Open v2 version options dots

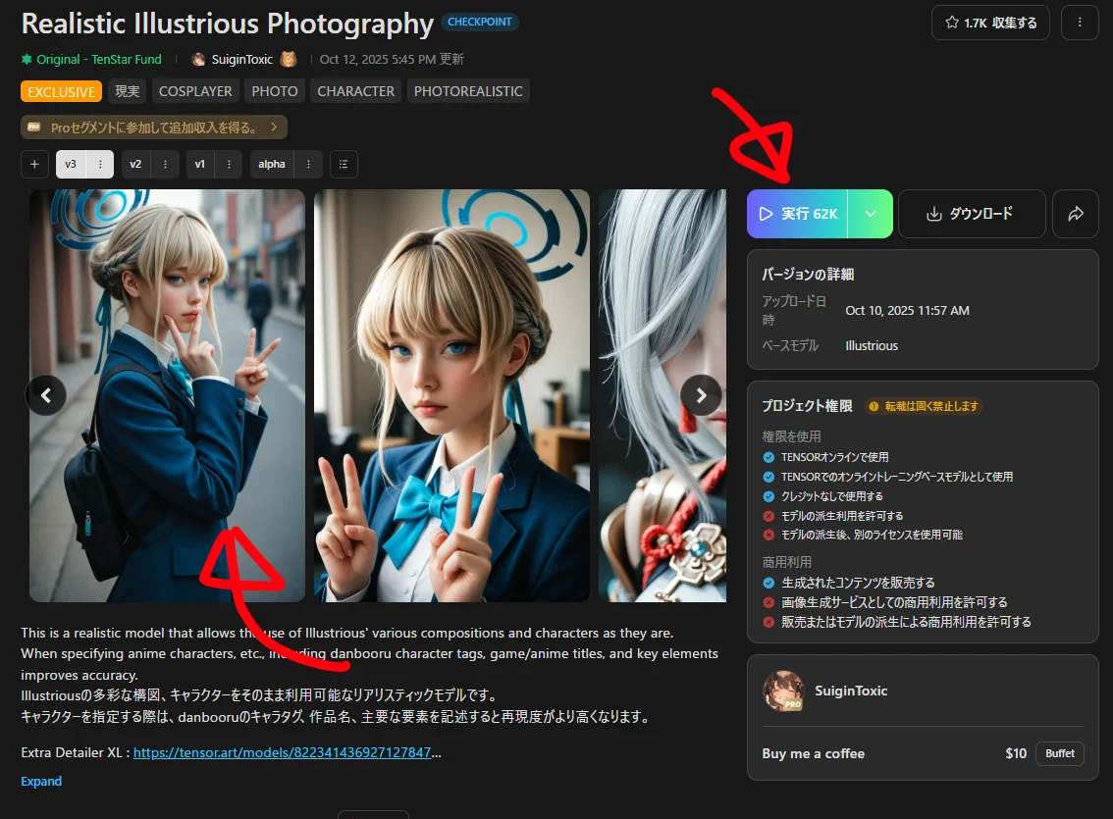[164, 164]
